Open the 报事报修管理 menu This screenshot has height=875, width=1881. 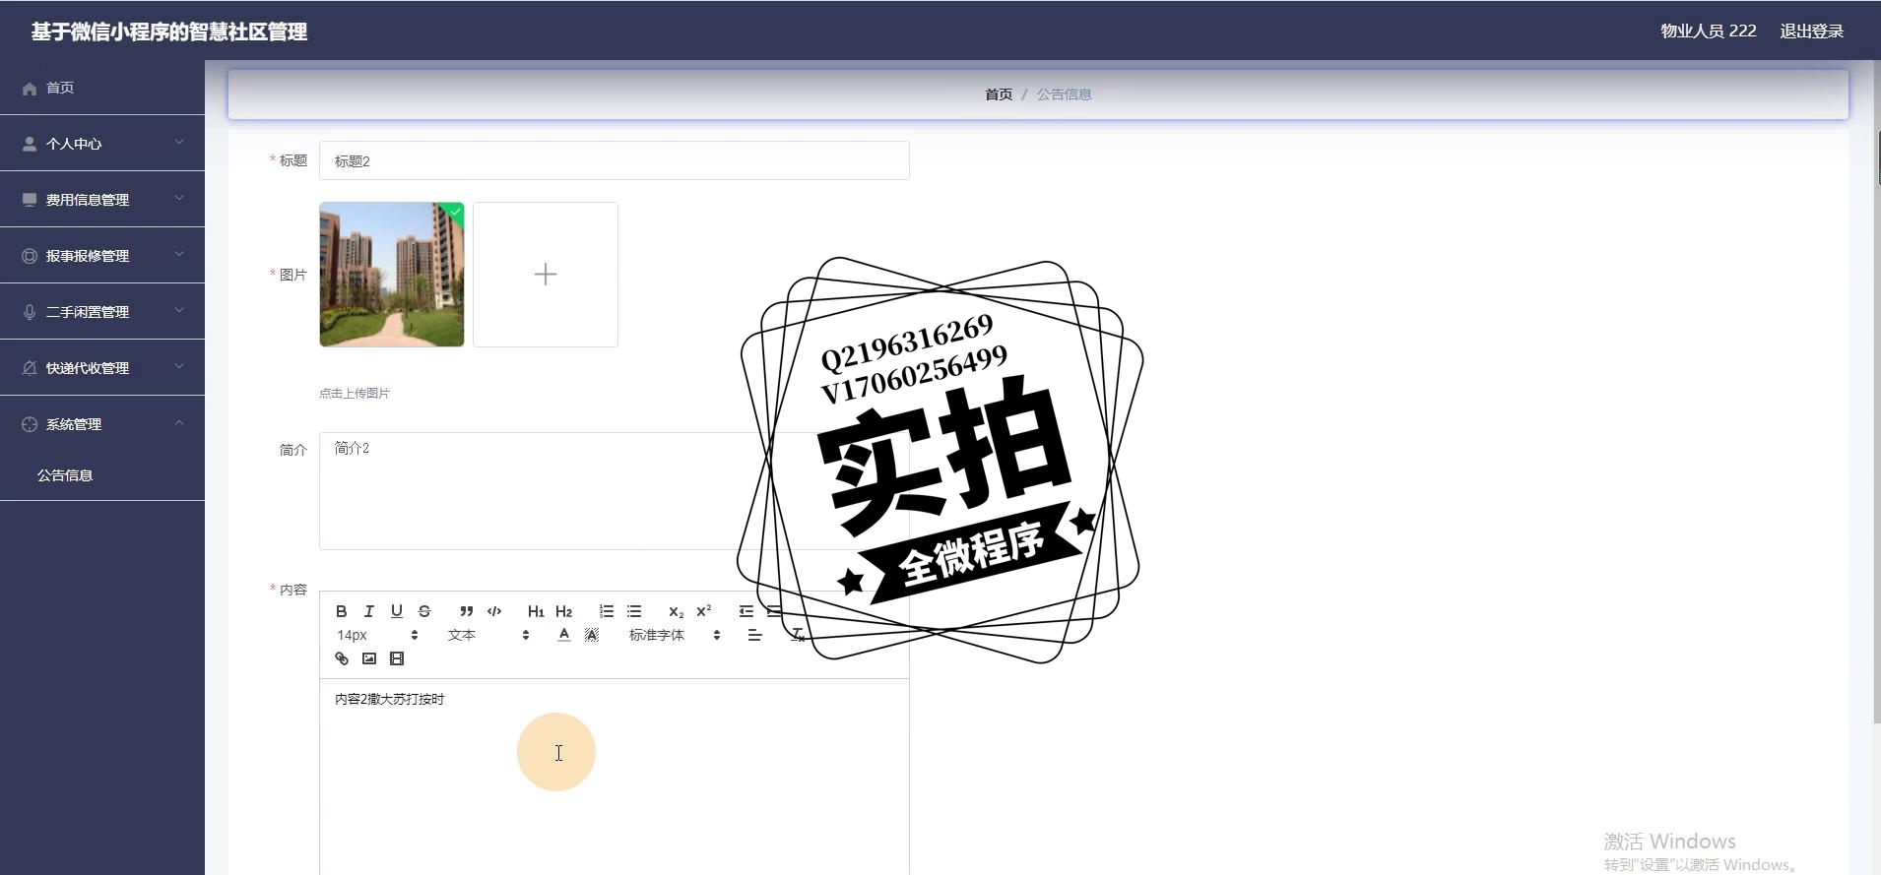102,255
